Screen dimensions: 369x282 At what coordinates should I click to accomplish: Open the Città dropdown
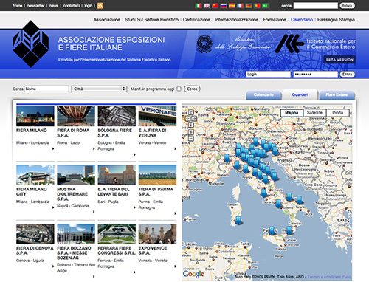point(99,89)
